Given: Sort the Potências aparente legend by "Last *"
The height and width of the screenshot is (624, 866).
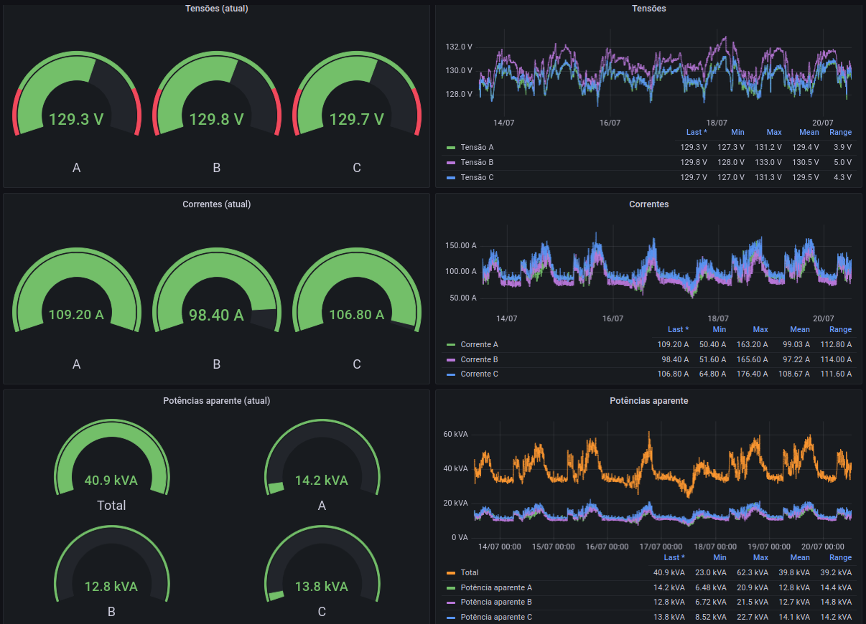Looking at the screenshot, I should [x=674, y=557].
